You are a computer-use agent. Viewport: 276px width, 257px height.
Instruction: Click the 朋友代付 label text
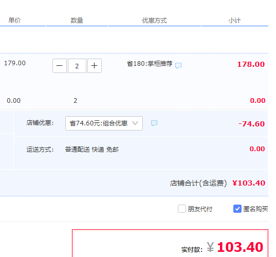pyautogui.click(x=200, y=209)
